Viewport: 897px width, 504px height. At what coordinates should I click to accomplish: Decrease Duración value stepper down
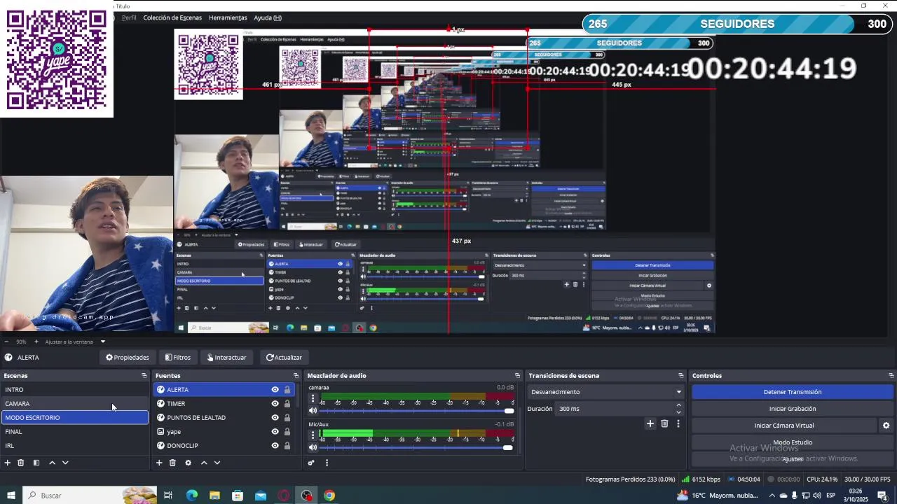(678, 412)
